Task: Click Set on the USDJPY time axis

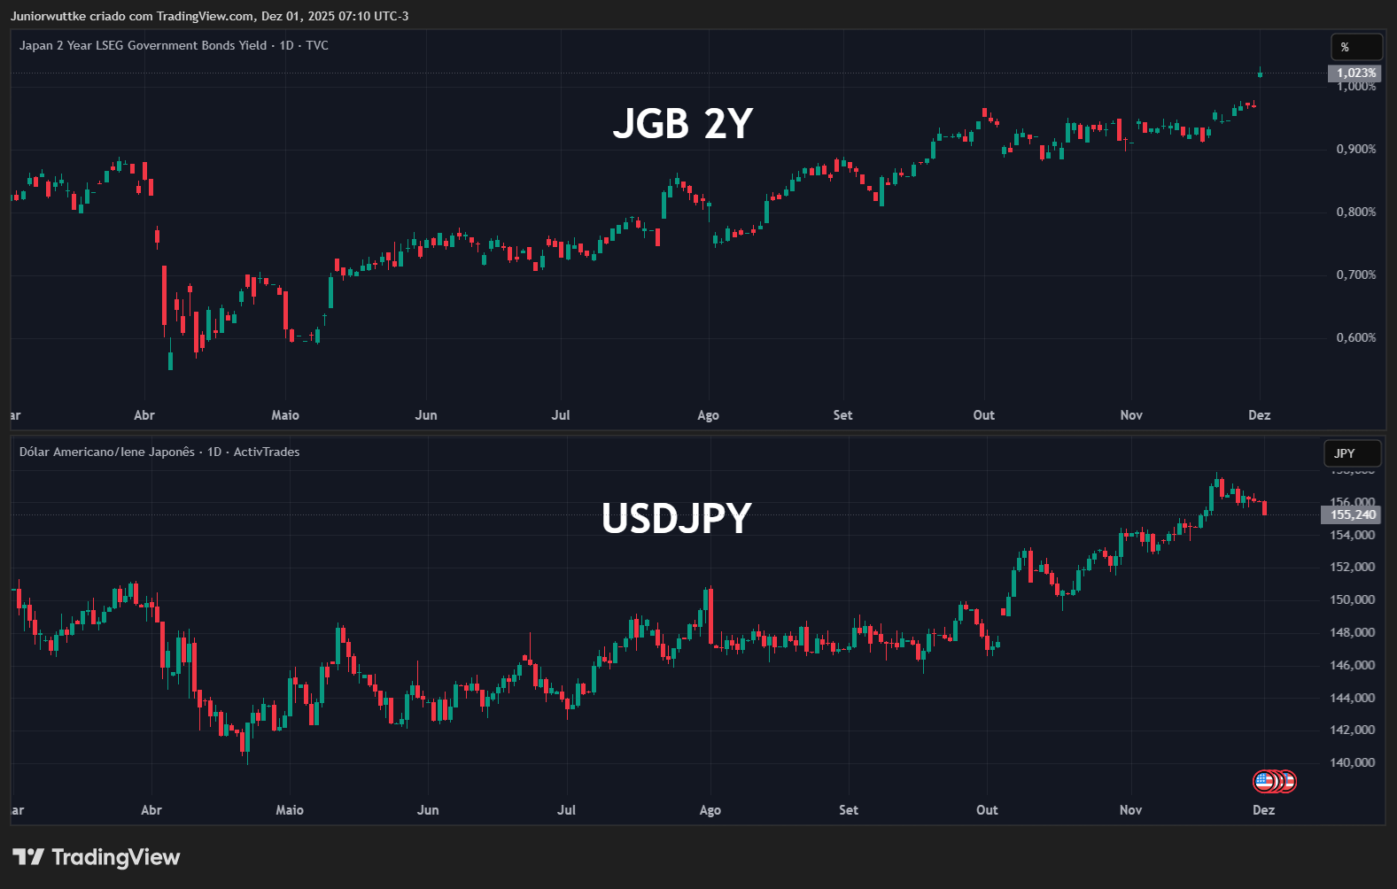Action: [x=849, y=810]
